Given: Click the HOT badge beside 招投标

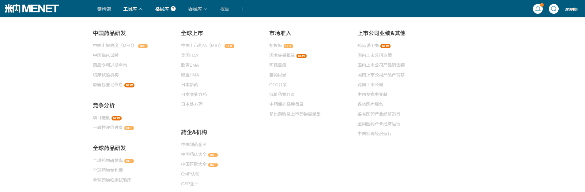Looking at the screenshot, I should tap(288, 46).
